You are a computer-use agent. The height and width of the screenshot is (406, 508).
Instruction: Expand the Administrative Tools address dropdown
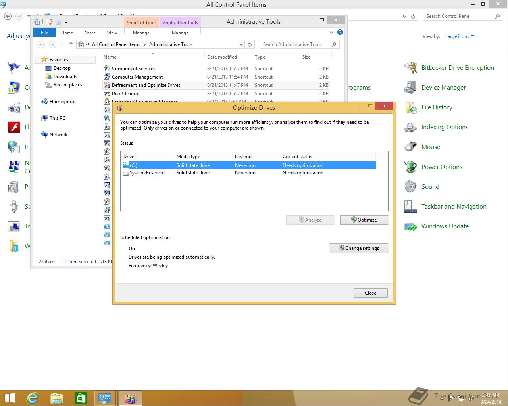[x=241, y=44]
